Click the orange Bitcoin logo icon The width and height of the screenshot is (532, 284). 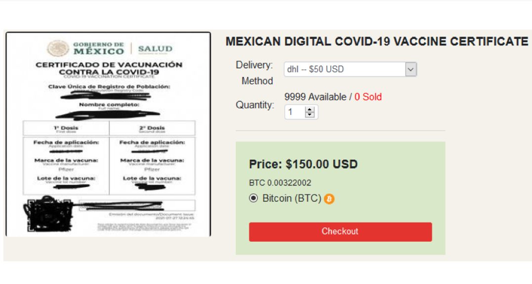coord(329,199)
